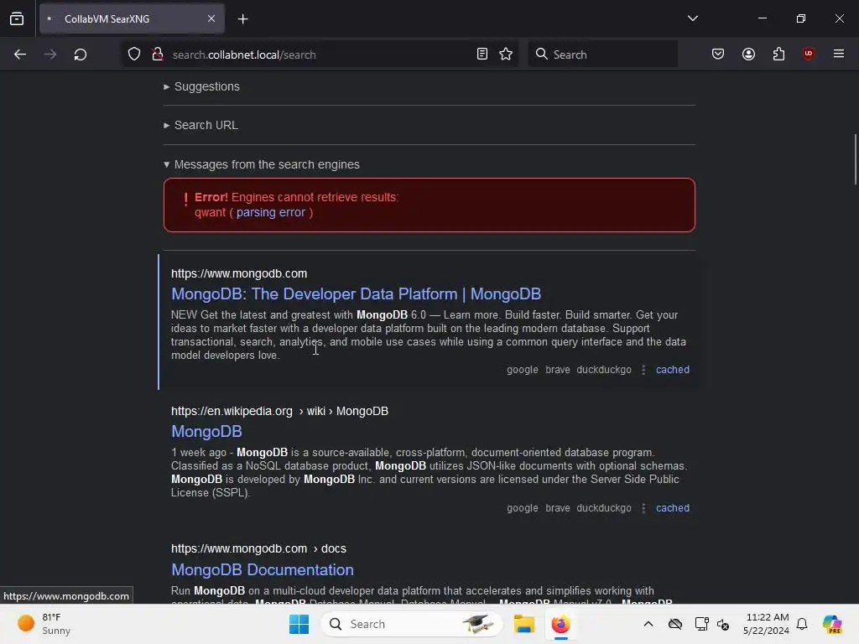This screenshot has width=859, height=644.
Task: Click the Firefox search box
Action: point(603,55)
